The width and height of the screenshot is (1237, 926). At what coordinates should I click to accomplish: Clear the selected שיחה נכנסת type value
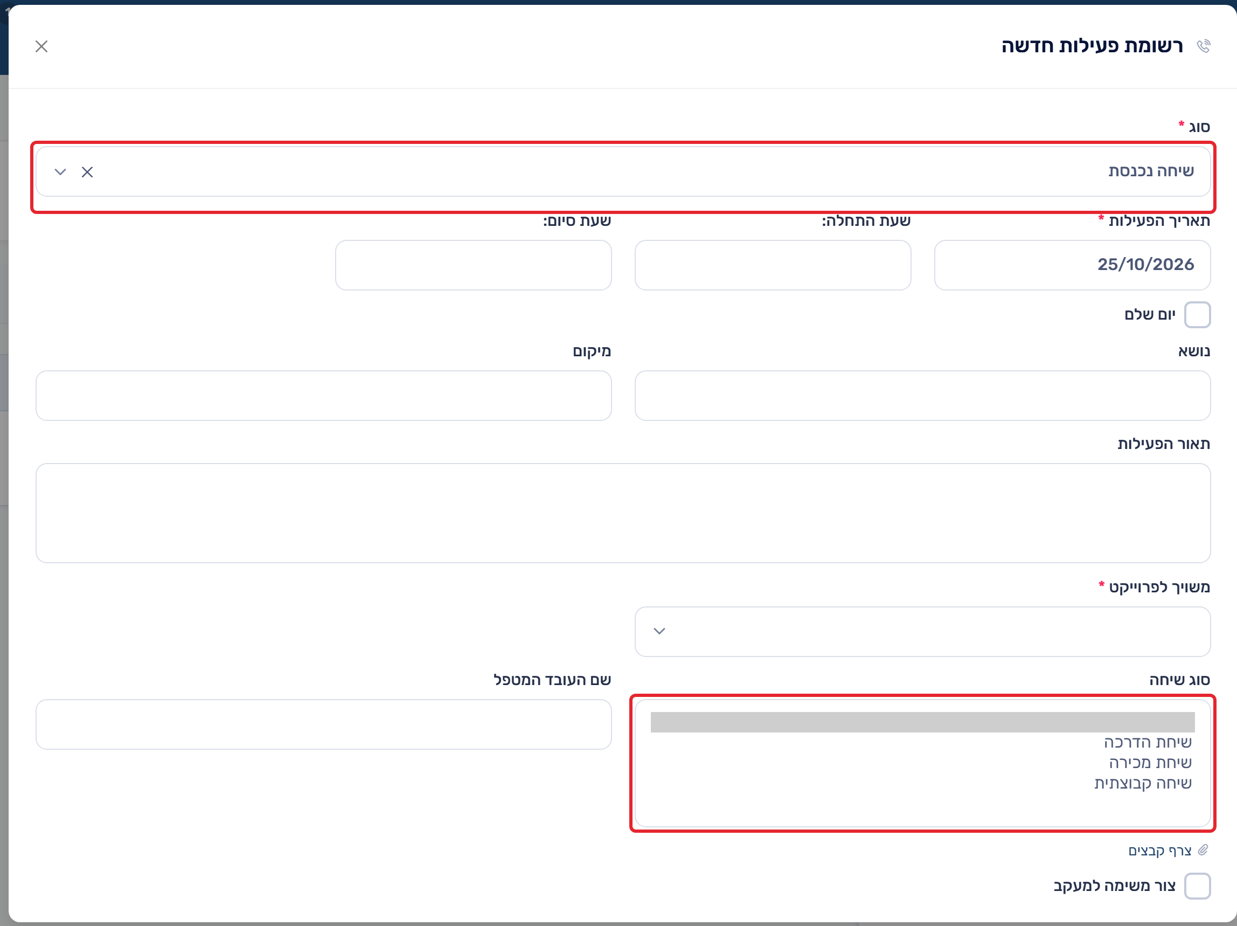pos(87,172)
